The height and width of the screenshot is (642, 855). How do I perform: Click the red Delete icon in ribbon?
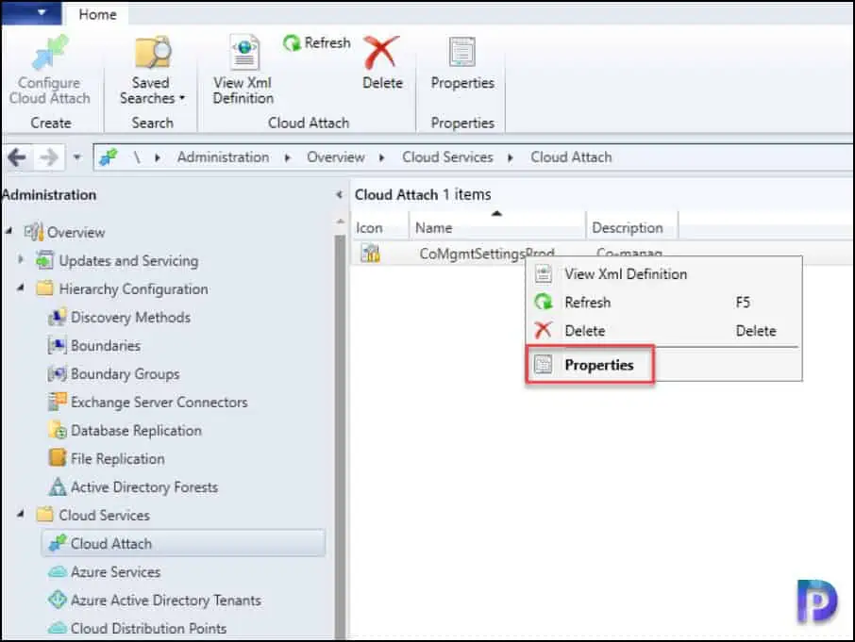tap(381, 52)
